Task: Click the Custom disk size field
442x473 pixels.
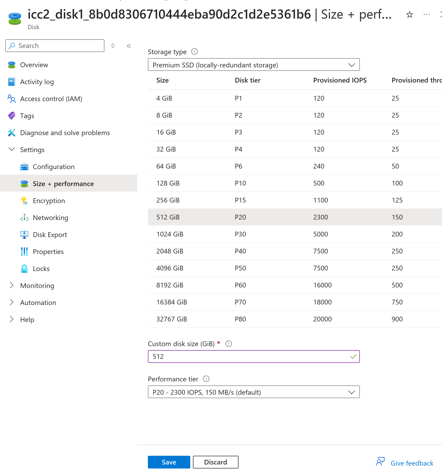Action: [254, 356]
